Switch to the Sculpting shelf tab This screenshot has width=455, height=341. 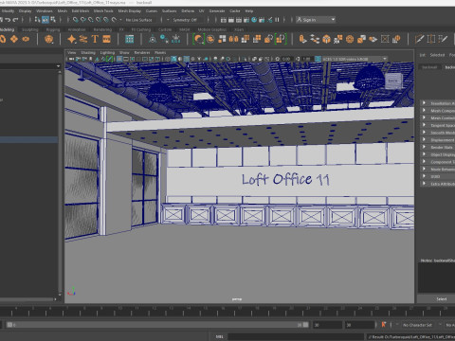[x=30, y=29]
